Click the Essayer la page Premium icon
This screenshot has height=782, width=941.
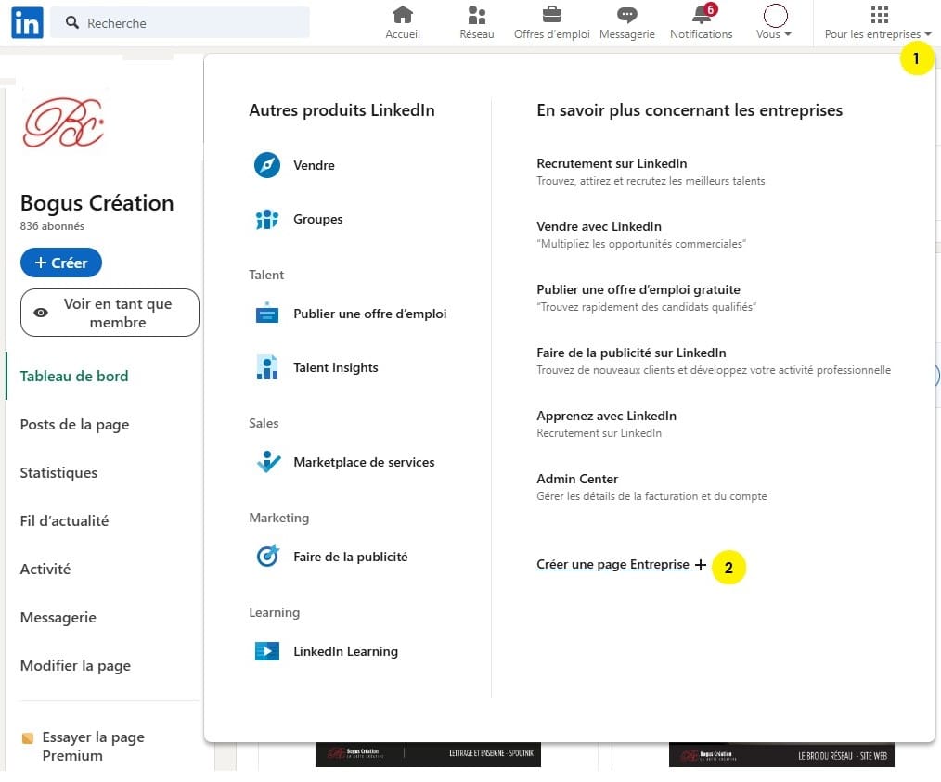pyautogui.click(x=28, y=737)
